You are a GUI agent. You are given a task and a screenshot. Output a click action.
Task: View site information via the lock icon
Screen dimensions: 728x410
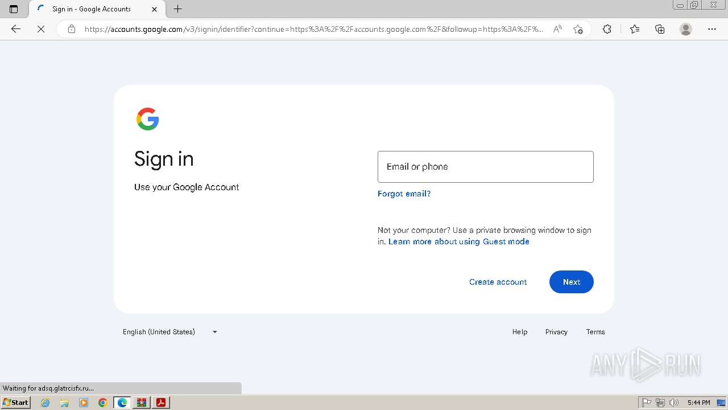(x=72, y=29)
